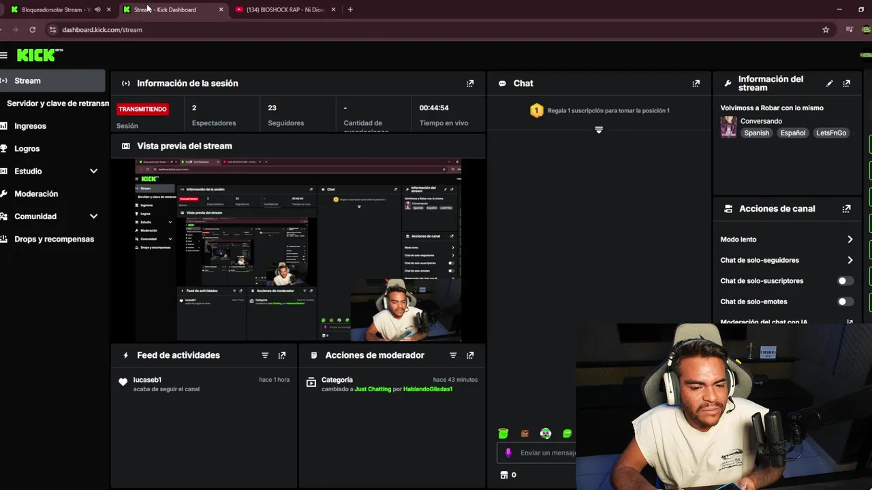
Task: Click the TRANSMITIENDO status badge
Action: (x=142, y=109)
